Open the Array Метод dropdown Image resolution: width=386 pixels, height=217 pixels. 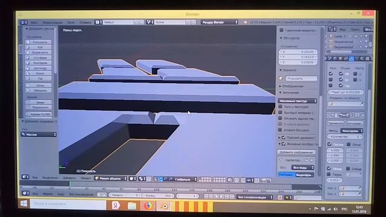click(x=352, y=131)
